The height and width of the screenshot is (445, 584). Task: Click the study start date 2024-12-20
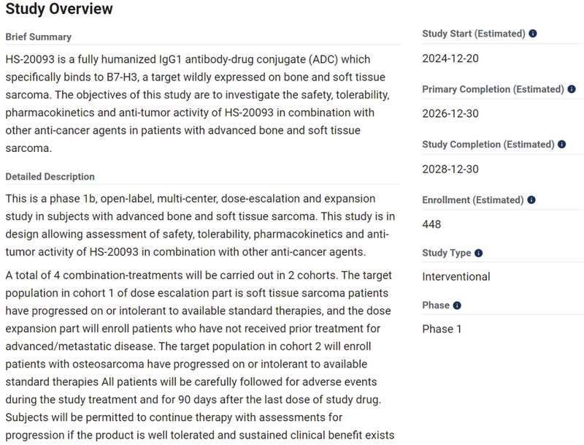(450, 58)
